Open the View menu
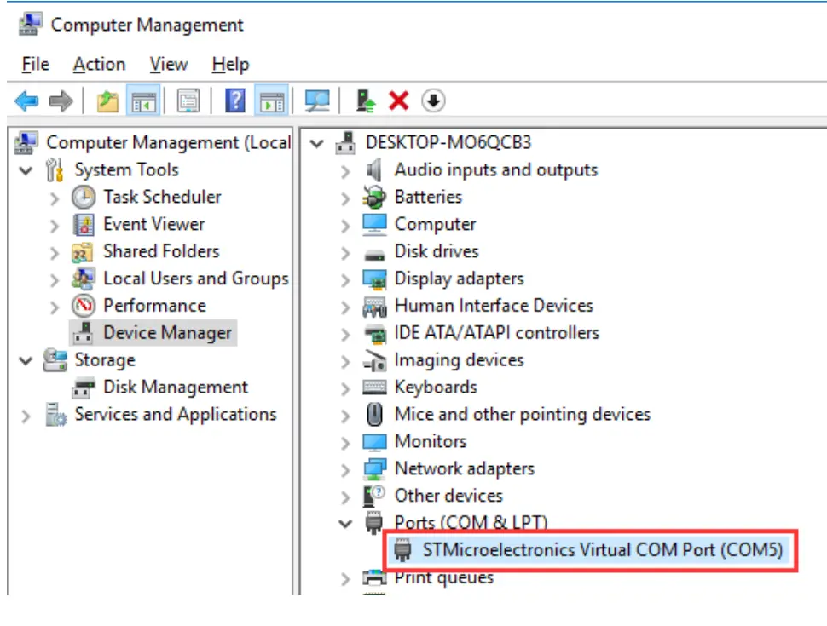827x626 pixels. (168, 64)
